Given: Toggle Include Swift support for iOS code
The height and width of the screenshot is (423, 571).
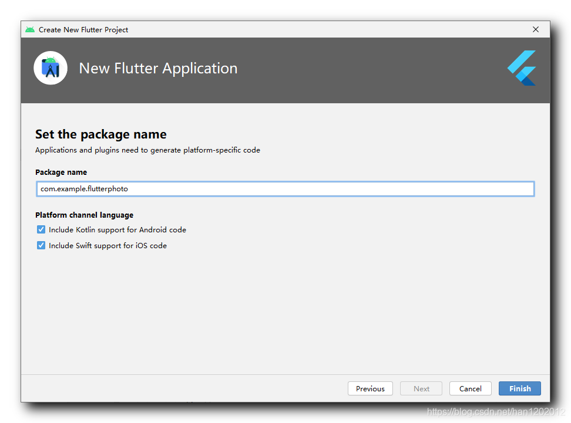Looking at the screenshot, I should coord(41,245).
